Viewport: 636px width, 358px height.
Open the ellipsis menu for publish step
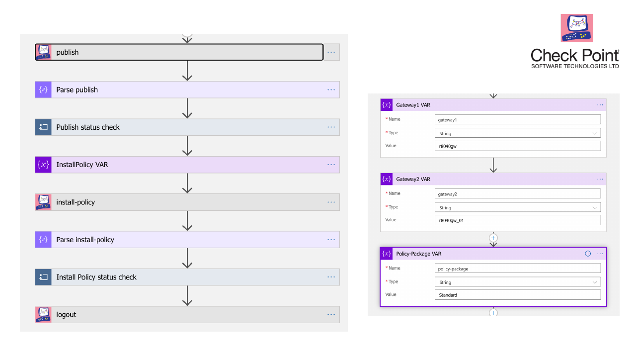coord(331,52)
